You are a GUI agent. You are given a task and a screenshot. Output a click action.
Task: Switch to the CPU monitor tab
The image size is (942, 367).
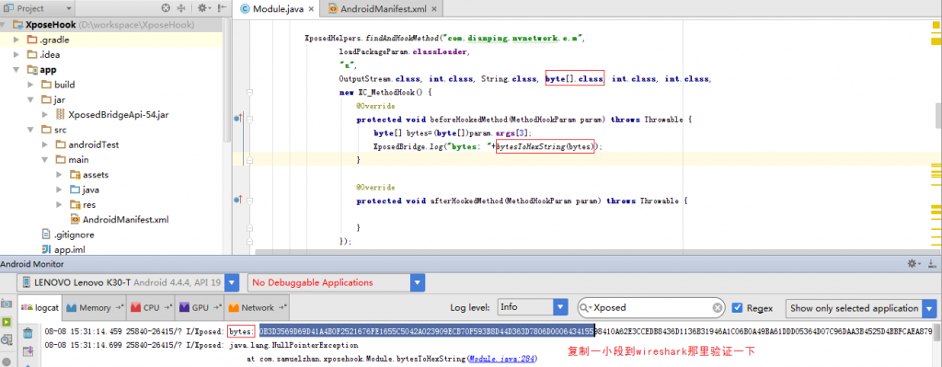click(x=150, y=307)
